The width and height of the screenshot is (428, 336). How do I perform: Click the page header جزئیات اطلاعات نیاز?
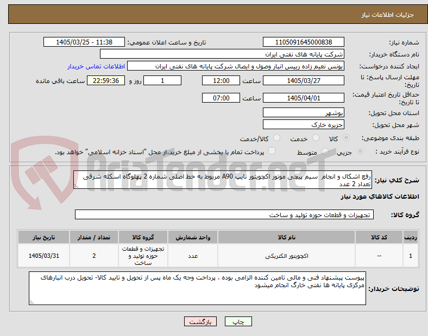[x=388, y=15]
